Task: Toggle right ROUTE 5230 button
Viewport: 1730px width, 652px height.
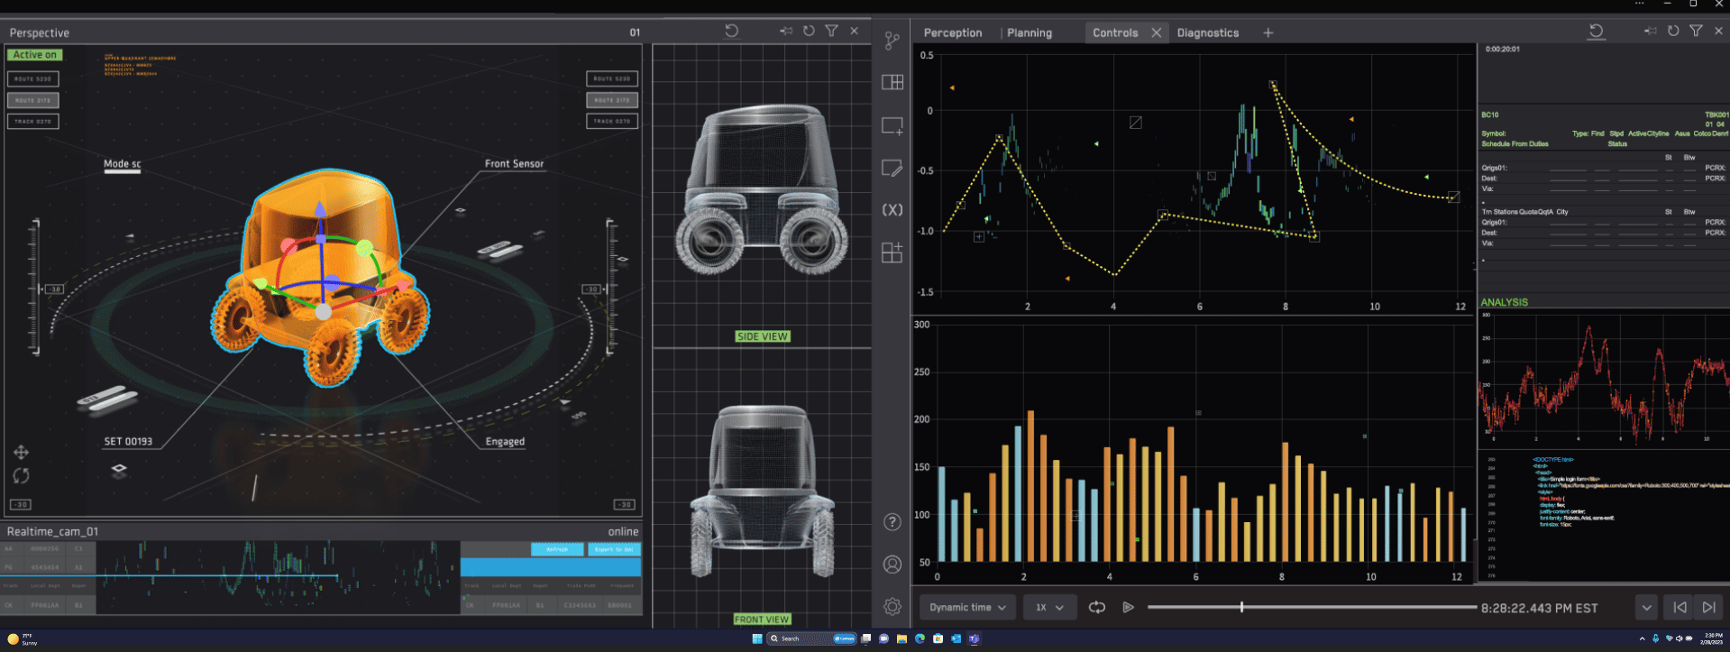Action: click(x=612, y=78)
